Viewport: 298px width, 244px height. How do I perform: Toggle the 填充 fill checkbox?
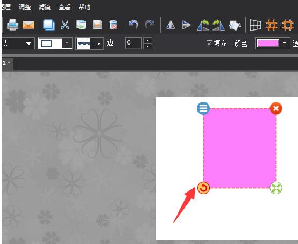click(209, 43)
